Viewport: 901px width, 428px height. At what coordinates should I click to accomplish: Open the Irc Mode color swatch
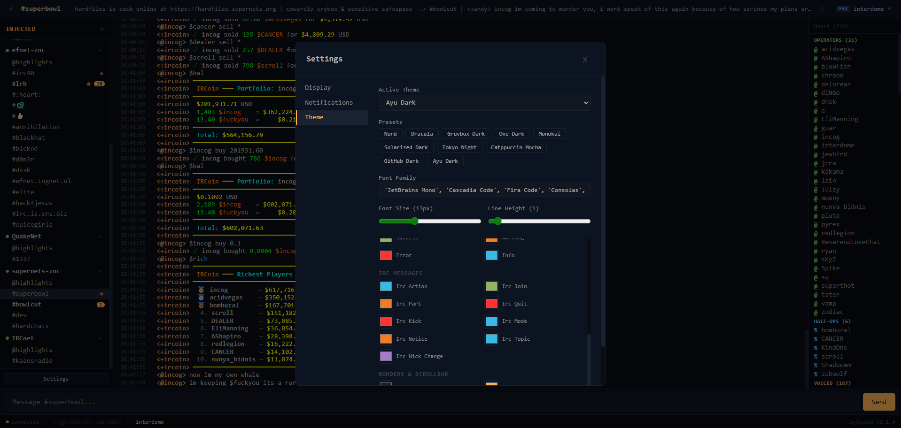[x=491, y=321]
